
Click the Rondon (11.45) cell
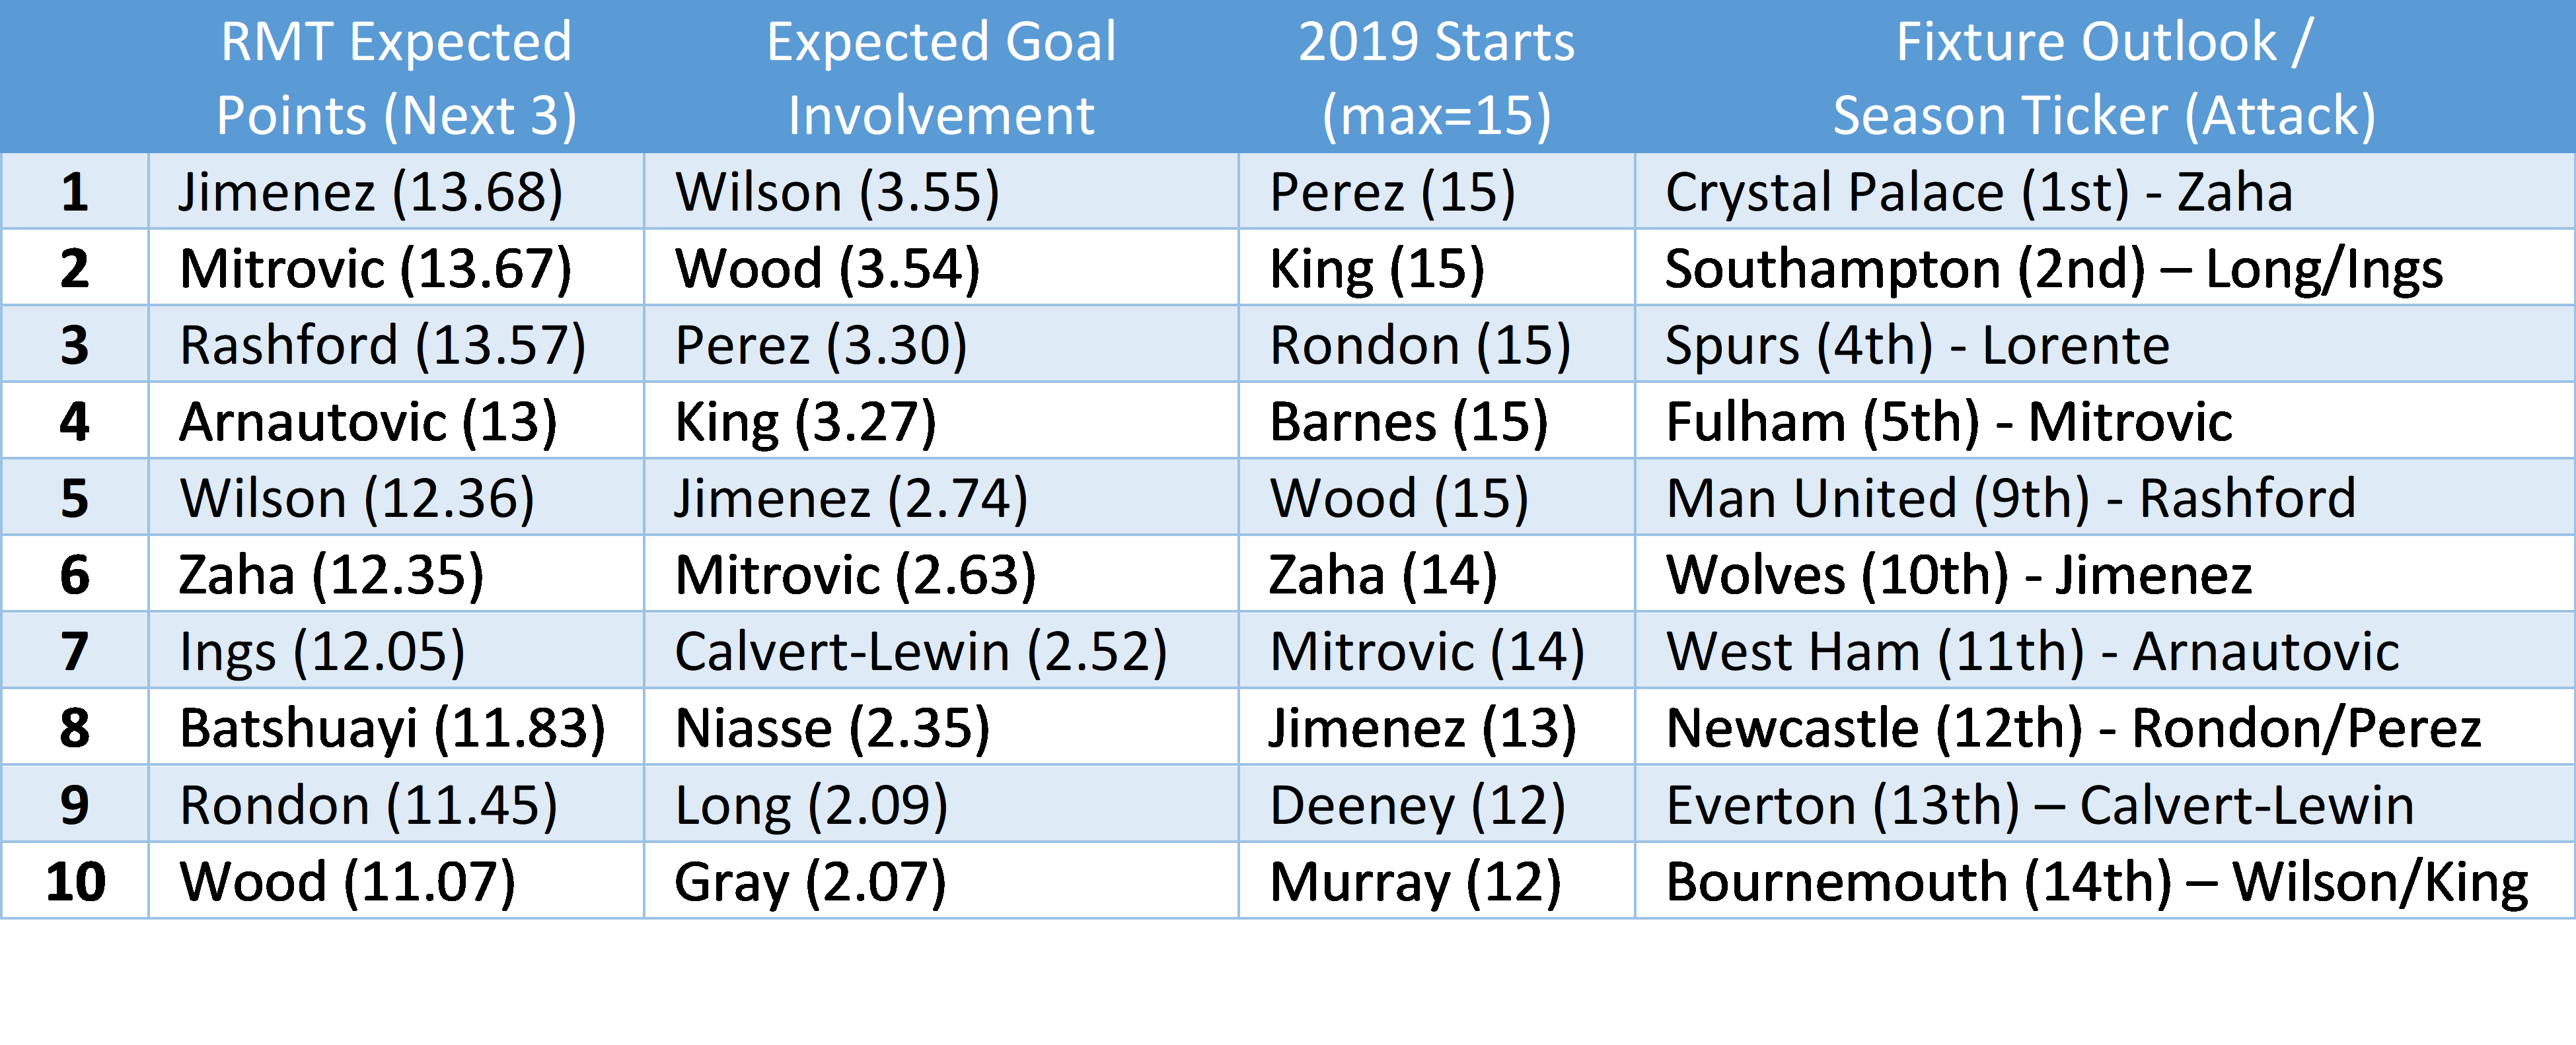[369, 805]
